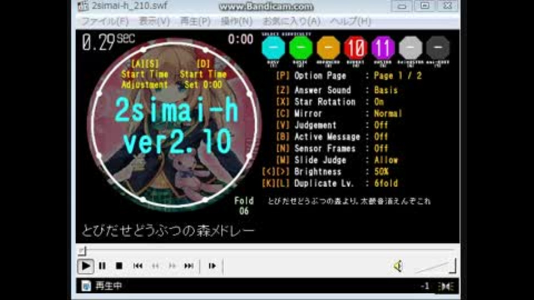Click the [D] Start Time Set 0:00 text
This screenshot has width=534, height=300.
click(x=203, y=74)
